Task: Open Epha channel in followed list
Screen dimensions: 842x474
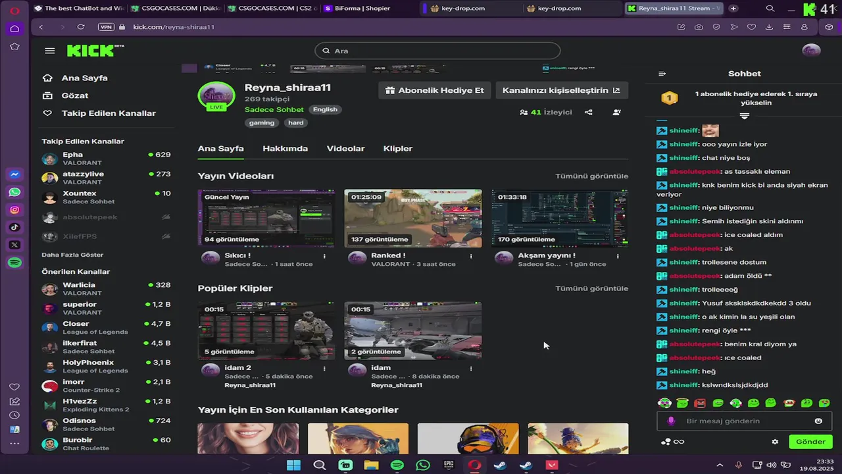Action: tap(106, 159)
